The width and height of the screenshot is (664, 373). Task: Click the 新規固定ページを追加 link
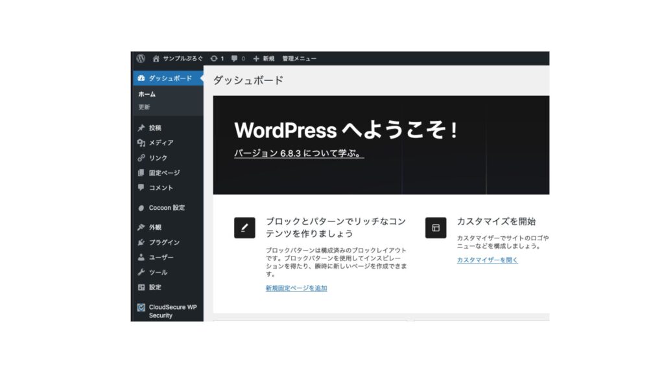tap(296, 288)
